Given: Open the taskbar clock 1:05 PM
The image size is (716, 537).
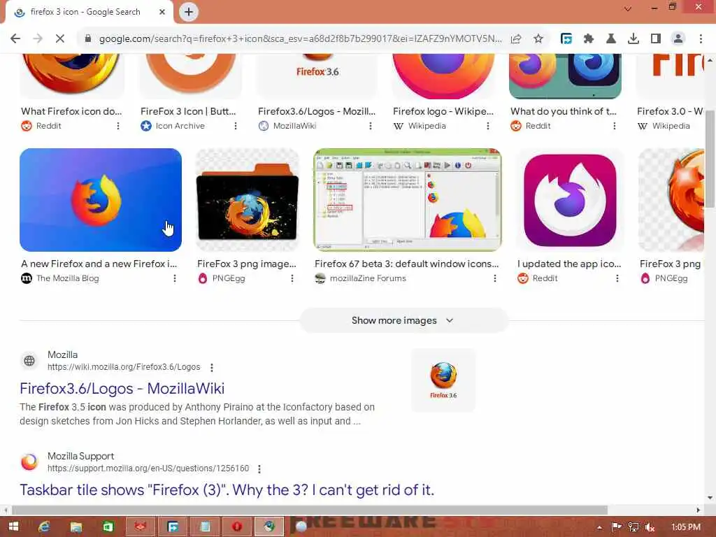Looking at the screenshot, I should tap(686, 527).
